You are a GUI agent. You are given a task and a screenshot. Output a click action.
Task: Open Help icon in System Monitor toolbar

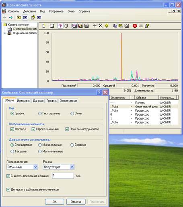(x=147, y=26)
